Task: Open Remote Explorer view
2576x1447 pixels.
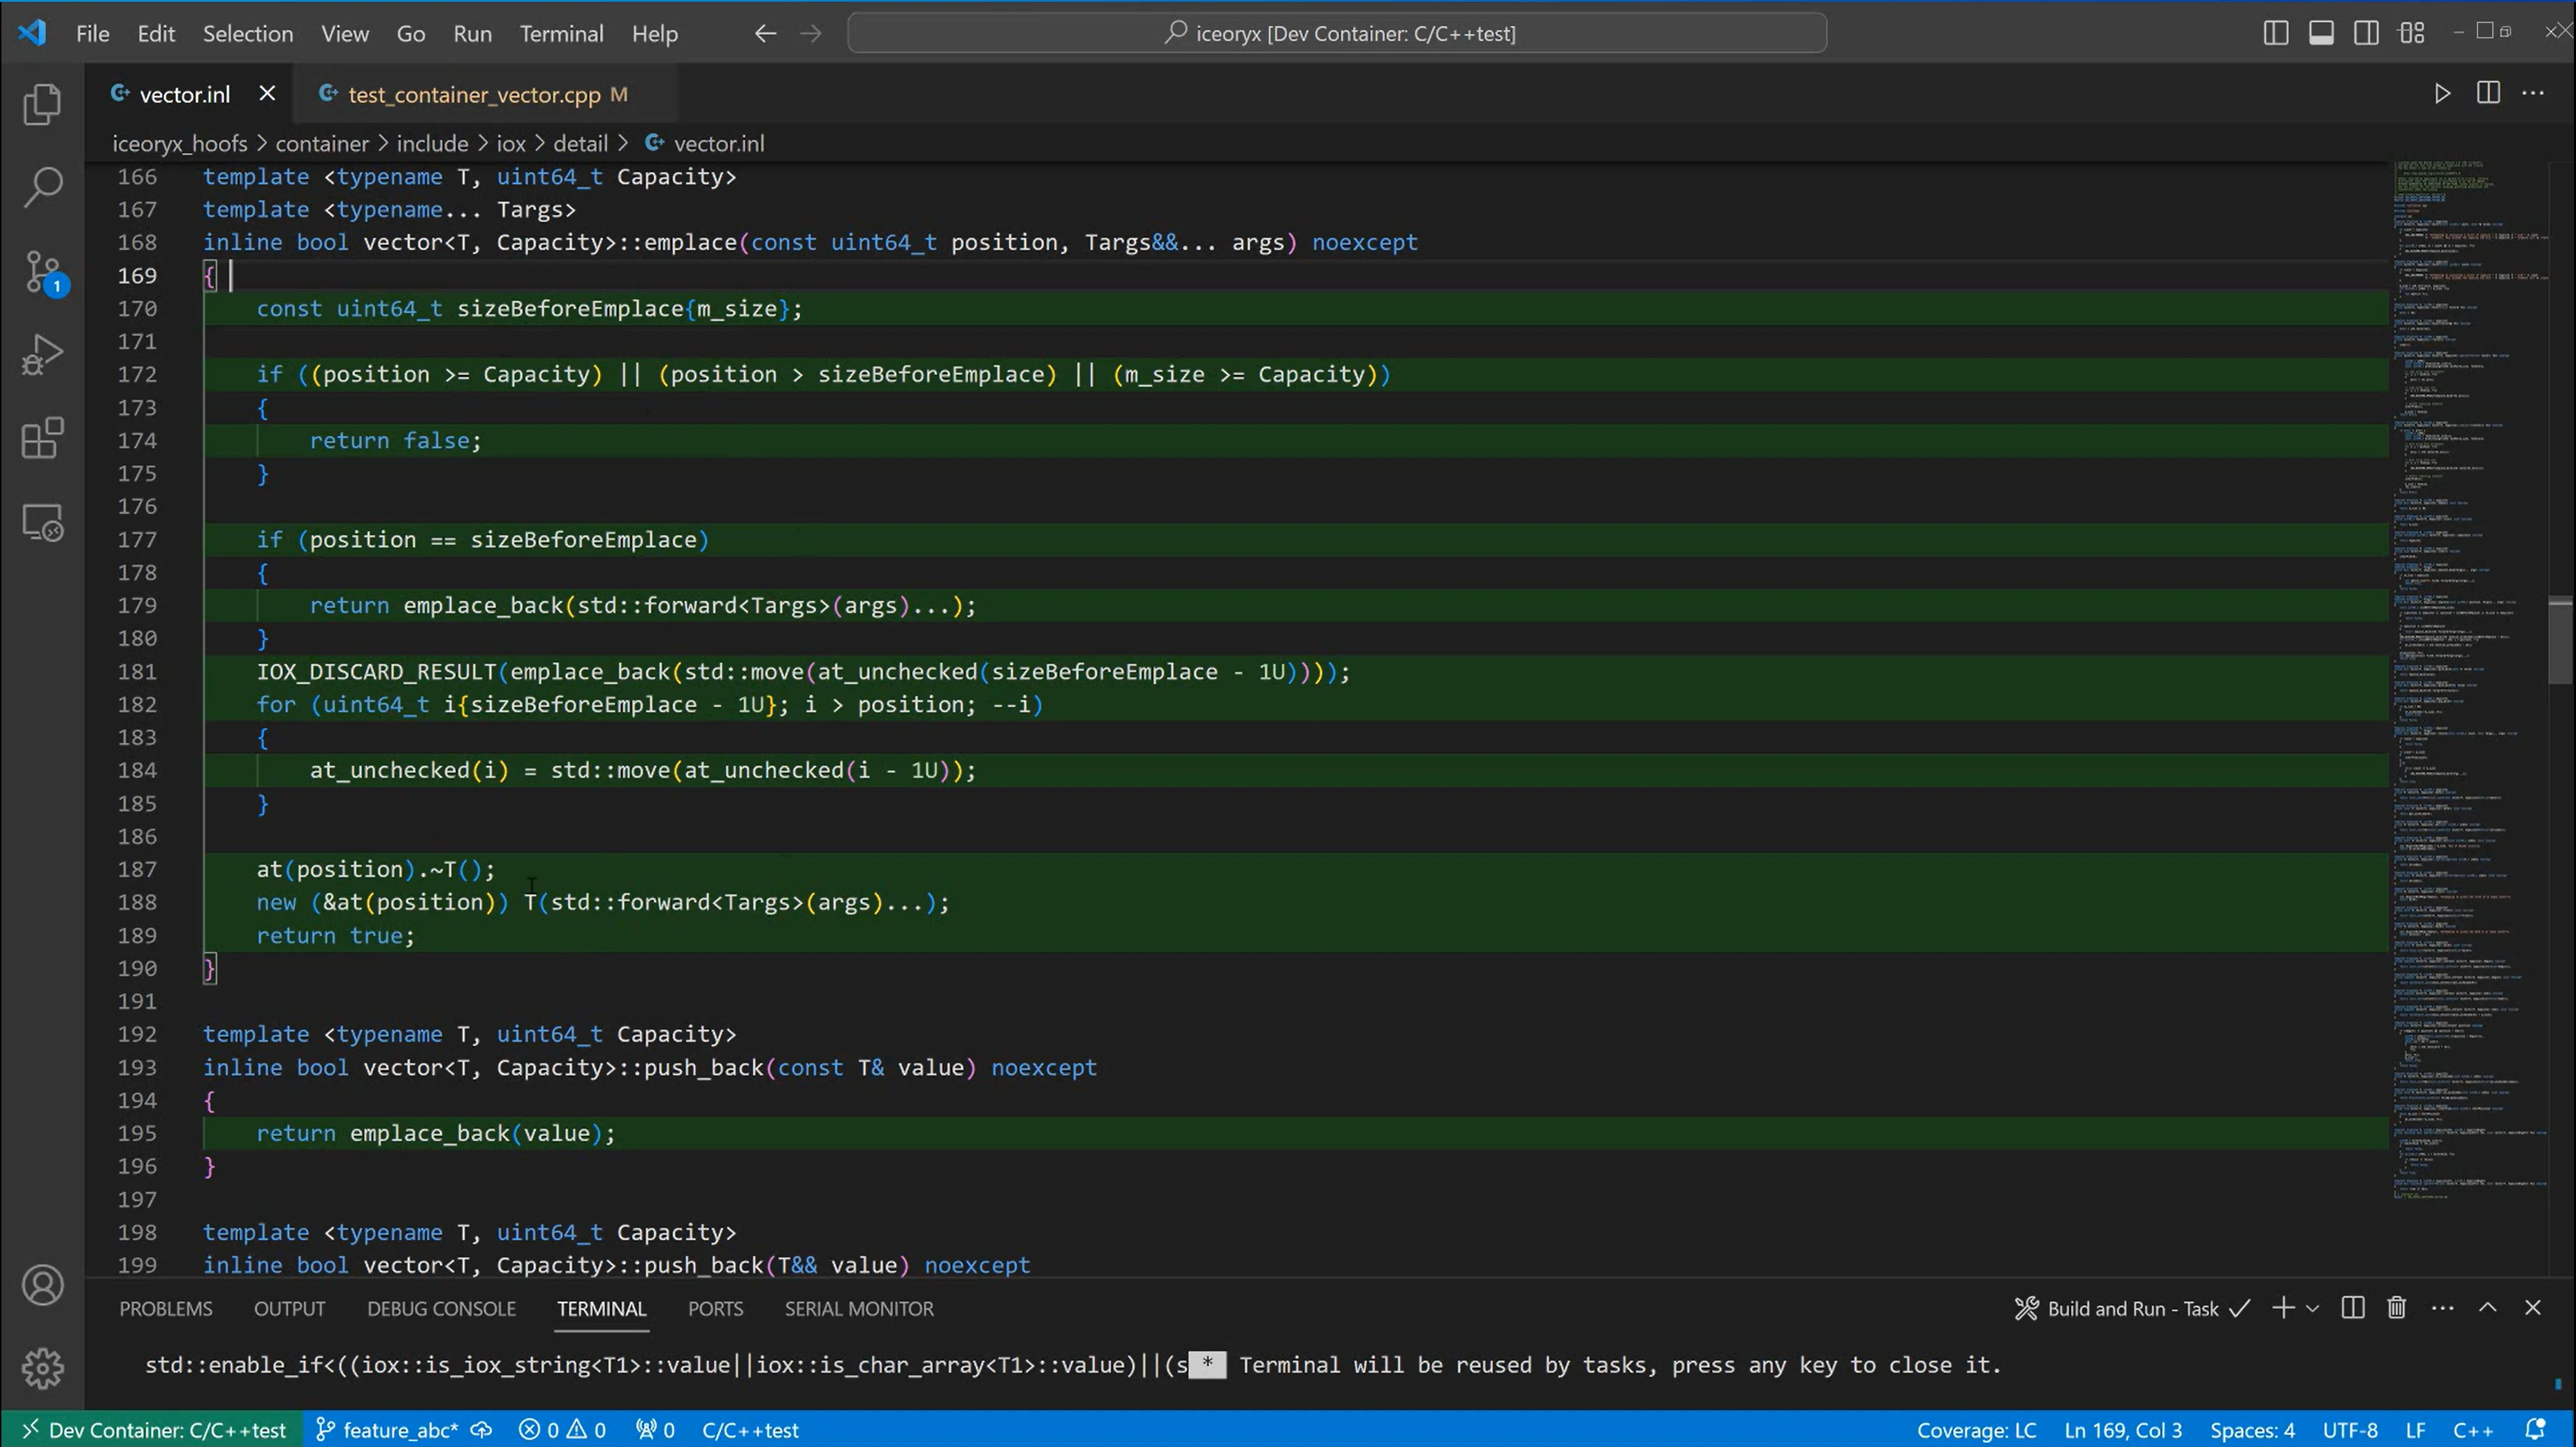Action: click(x=42, y=522)
